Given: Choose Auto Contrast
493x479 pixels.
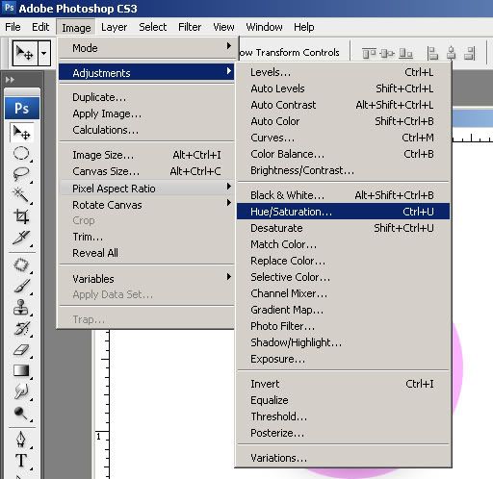Looking at the screenshot, I should [x=343, y=105].
